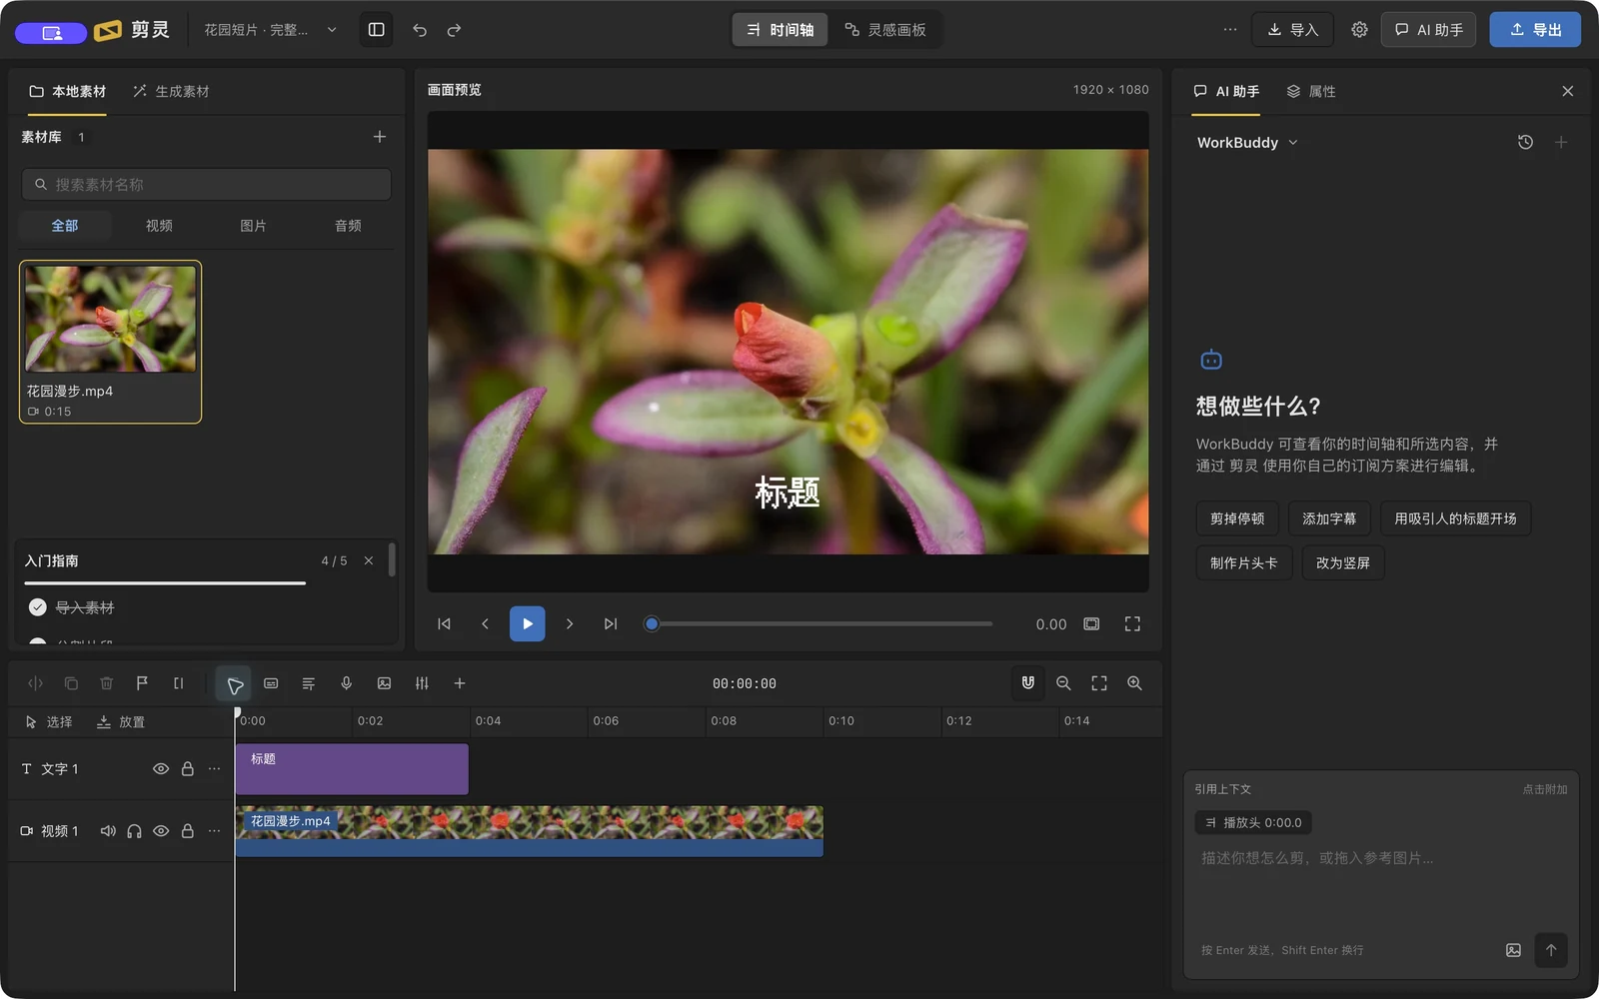Click the redo arrow
Image resolution: width=1599 pixels, height=999 pixels.
coord(454,30)
